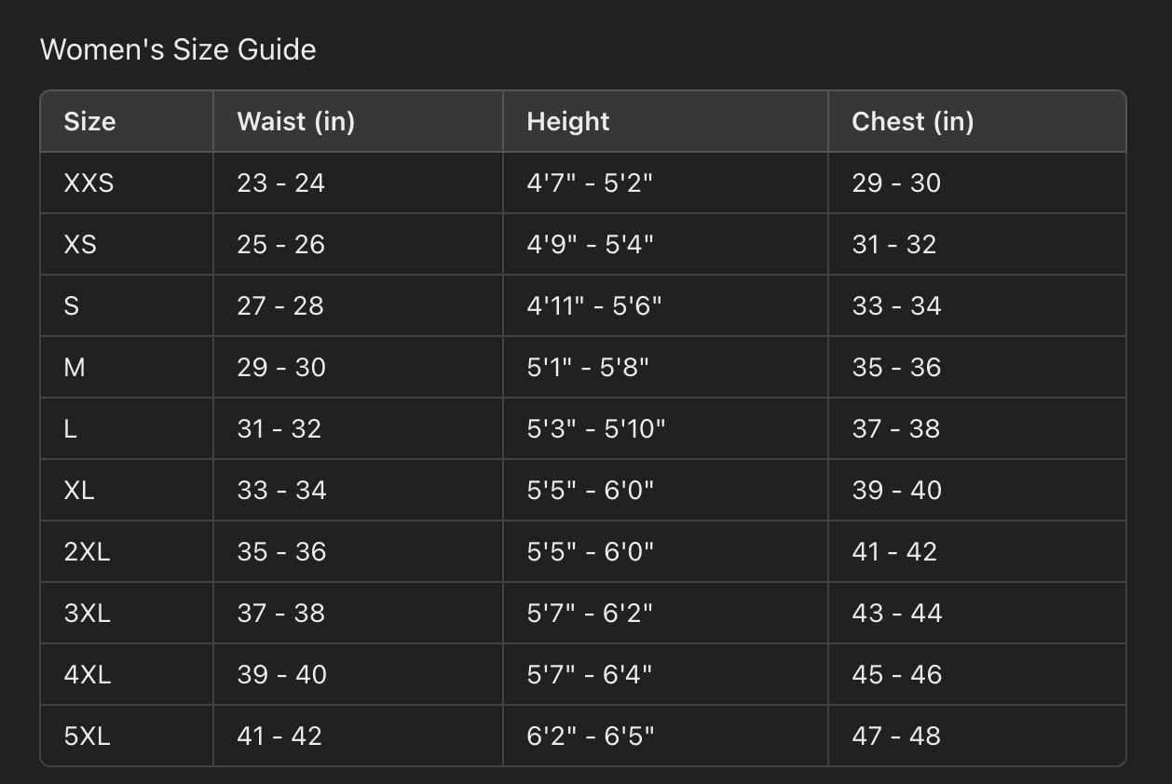Select chest value 47 - 48

[896, 736]
